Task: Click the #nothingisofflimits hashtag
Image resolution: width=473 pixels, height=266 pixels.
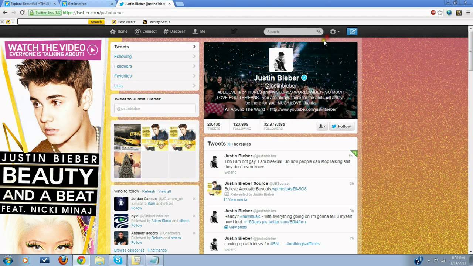Action: [303, 244]
